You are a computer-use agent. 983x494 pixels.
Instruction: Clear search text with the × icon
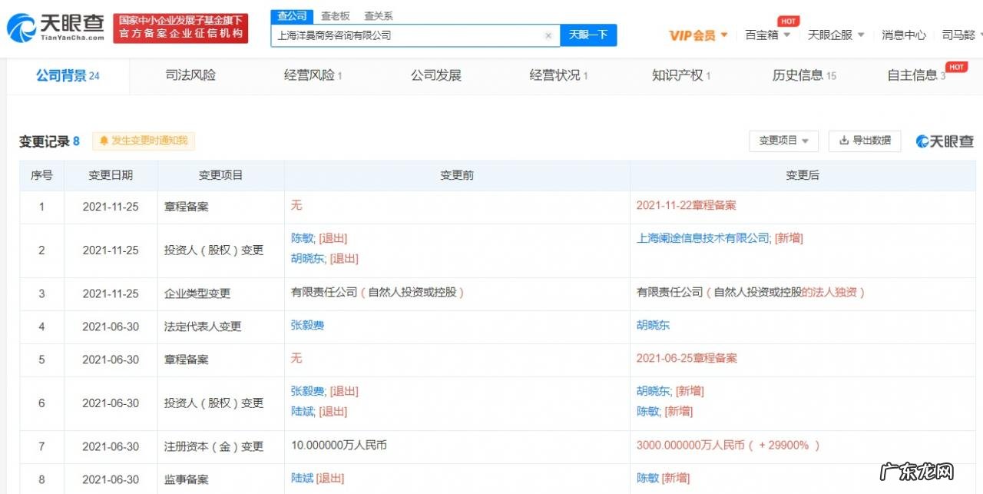pos(548,35)
